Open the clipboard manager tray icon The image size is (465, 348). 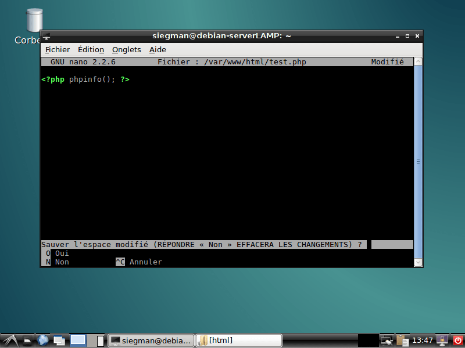point(402,340)
